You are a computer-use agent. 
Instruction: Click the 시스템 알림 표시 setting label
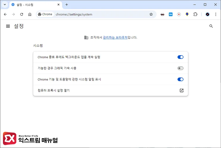pyautogui.click(x=69, y=79)
